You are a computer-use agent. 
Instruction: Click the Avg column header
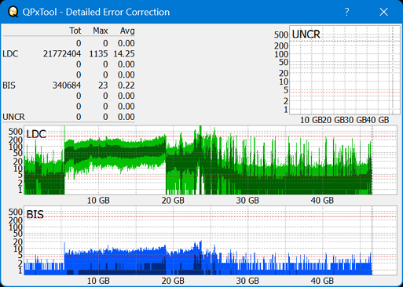coord(127,31)
